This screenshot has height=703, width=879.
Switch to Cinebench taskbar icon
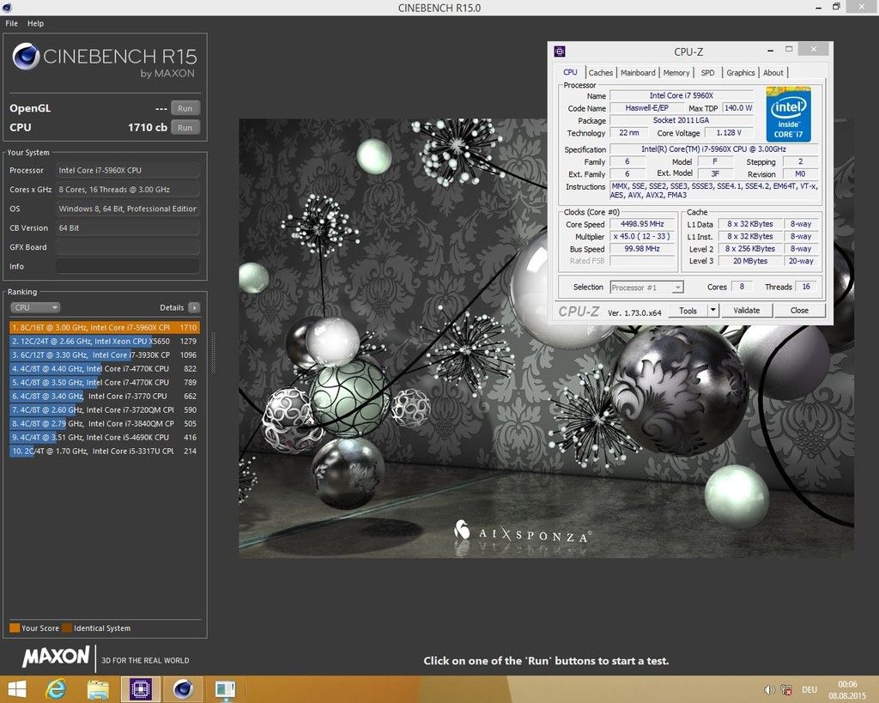tap(183, 689)
